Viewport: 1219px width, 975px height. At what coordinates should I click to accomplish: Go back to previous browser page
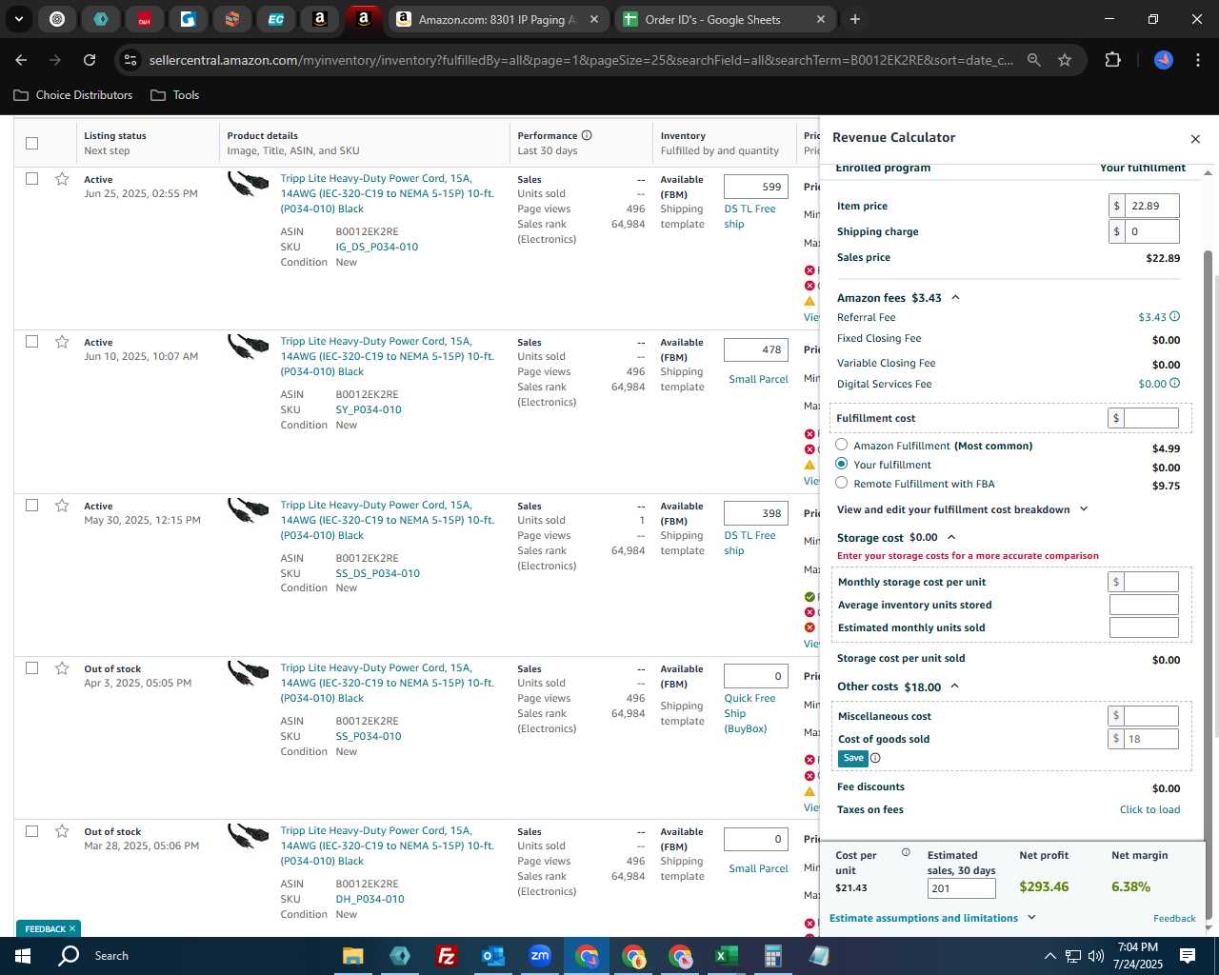[21, 60]
